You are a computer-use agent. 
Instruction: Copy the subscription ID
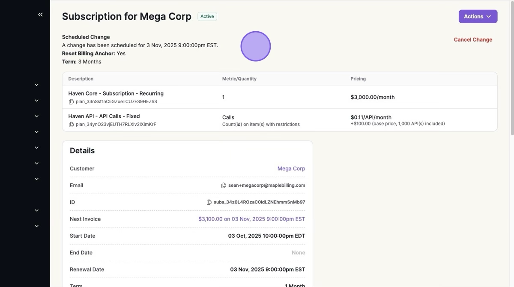click(x=209, y=202)
